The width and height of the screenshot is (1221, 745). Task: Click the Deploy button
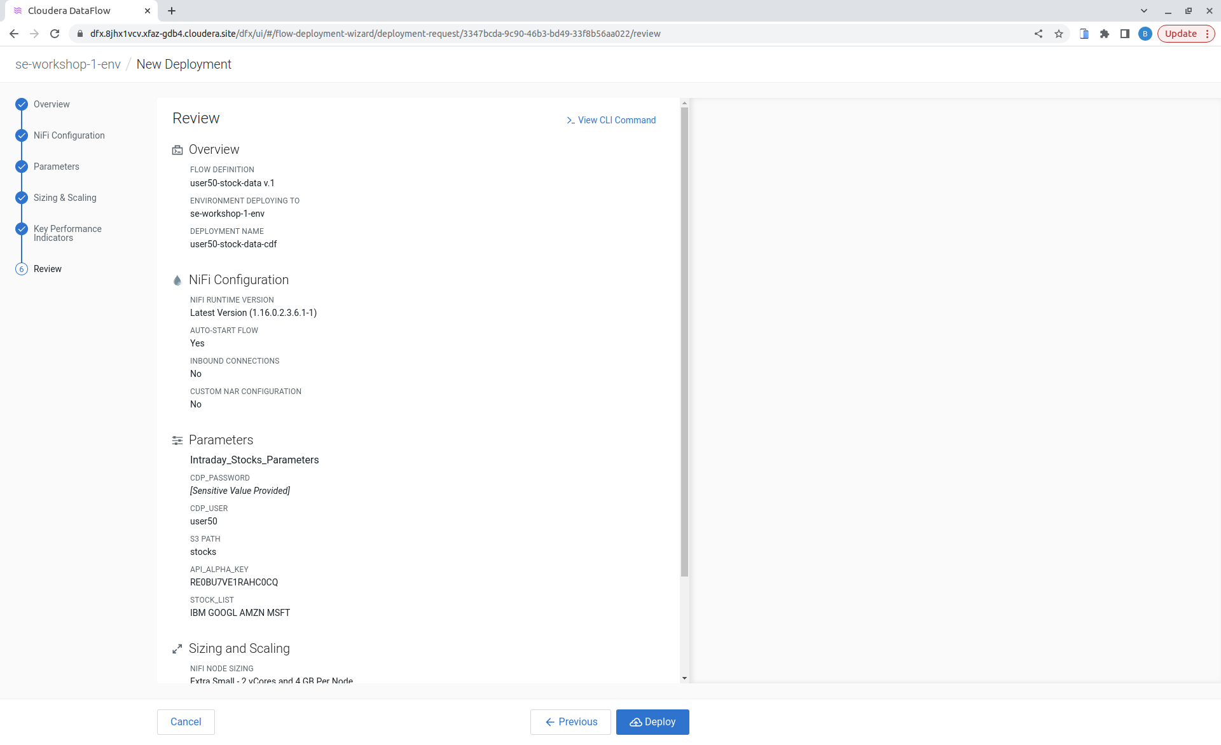pyautogui.click(x=652, y=722)
